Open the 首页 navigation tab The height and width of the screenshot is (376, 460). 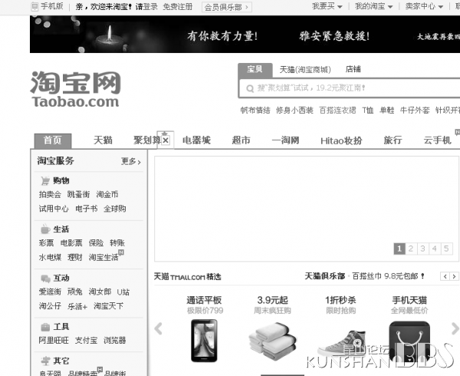(x=53, y=140)
